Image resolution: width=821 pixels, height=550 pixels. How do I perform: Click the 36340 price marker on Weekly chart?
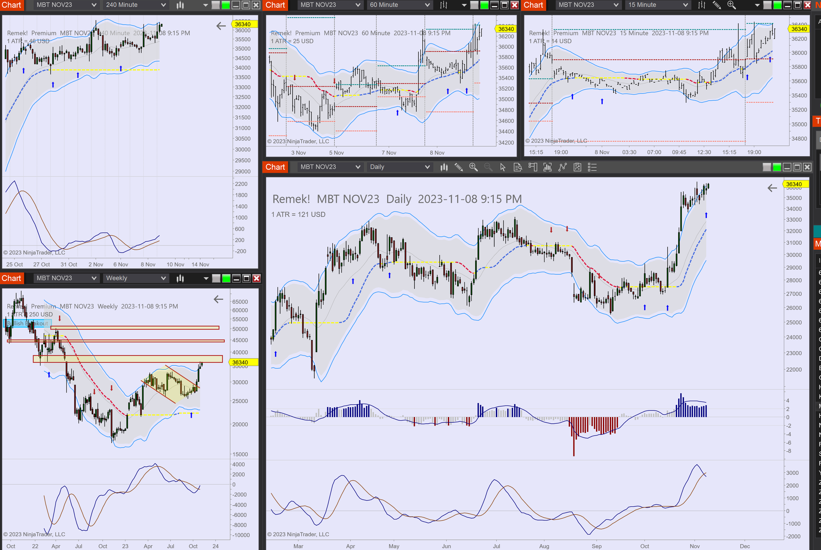coord(240,362)
